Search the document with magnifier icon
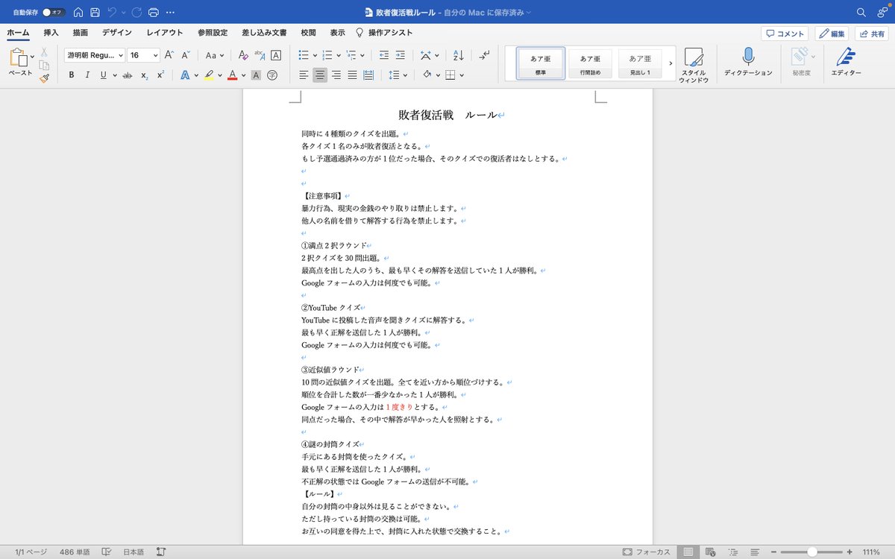Image resolution: width=895 pixels, height=559 pixels. (861, 13)
